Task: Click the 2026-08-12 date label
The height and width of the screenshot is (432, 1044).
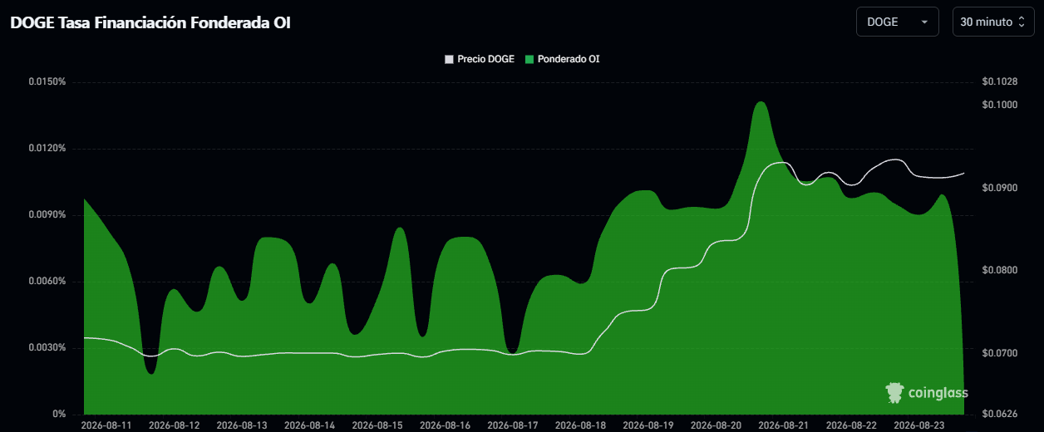Action: (175, 425)
